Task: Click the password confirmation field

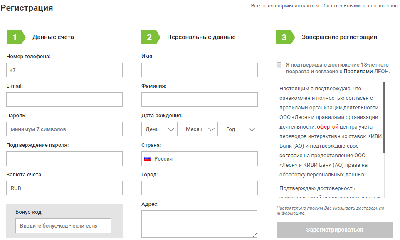Action: click(x=64, y=159)
